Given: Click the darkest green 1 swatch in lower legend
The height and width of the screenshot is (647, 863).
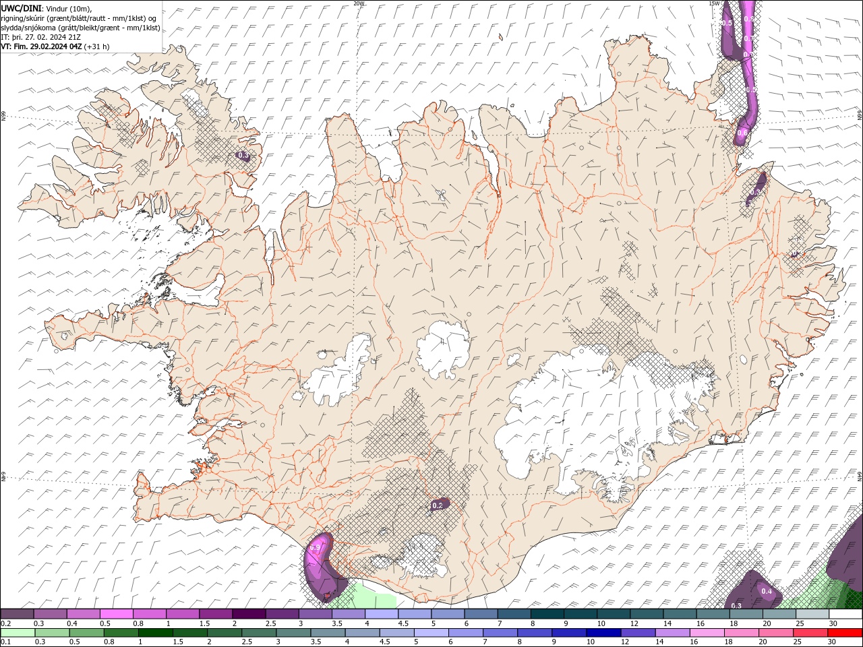Looking at the screenshot, I should pos(154,633).
